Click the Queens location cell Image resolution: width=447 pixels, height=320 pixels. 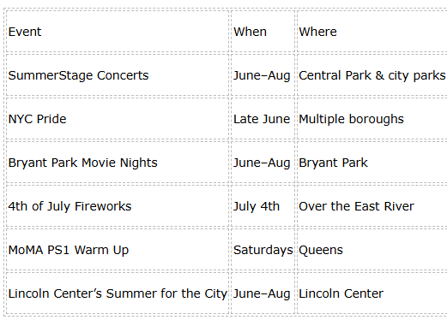pyautogui.click(x=372, y=250)
